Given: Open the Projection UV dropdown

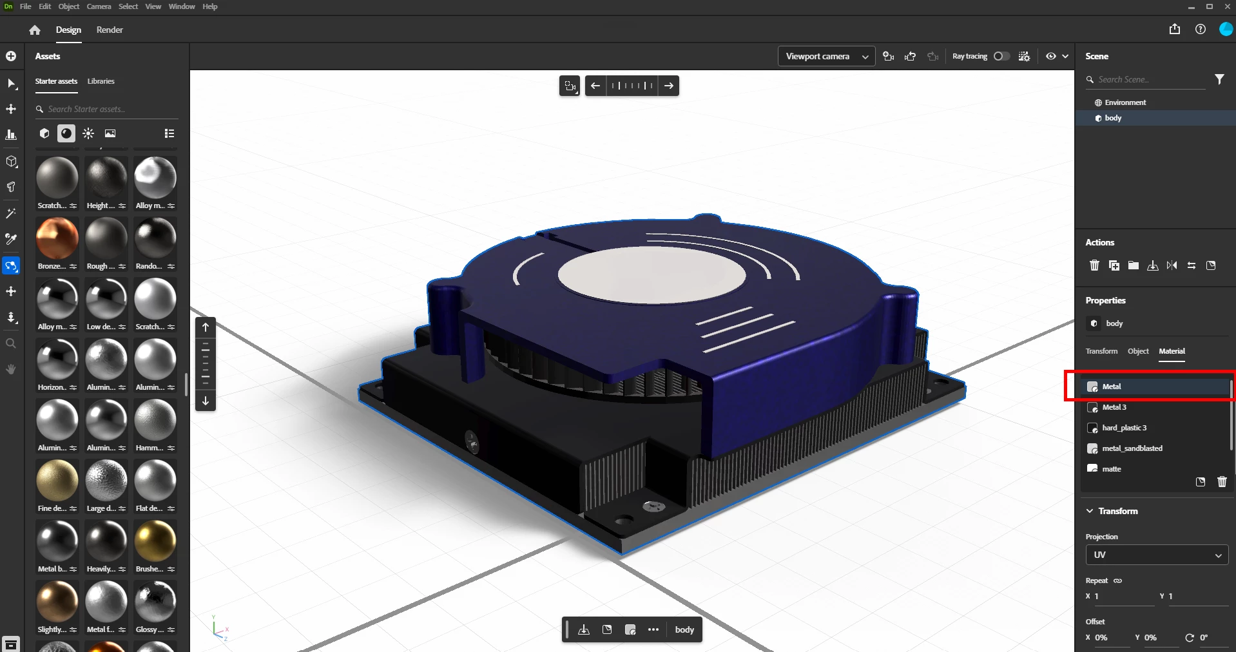Looking at the screenshot, I should click(x=1157, y=555).
